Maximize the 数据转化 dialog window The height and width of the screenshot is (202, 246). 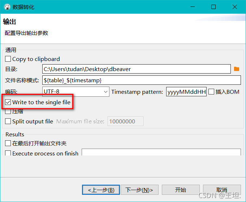pos(213,7)
